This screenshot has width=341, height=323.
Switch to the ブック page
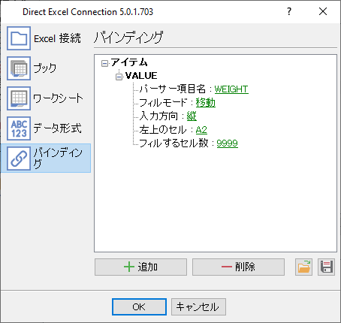pyautogui.click(x=46, y=68)
